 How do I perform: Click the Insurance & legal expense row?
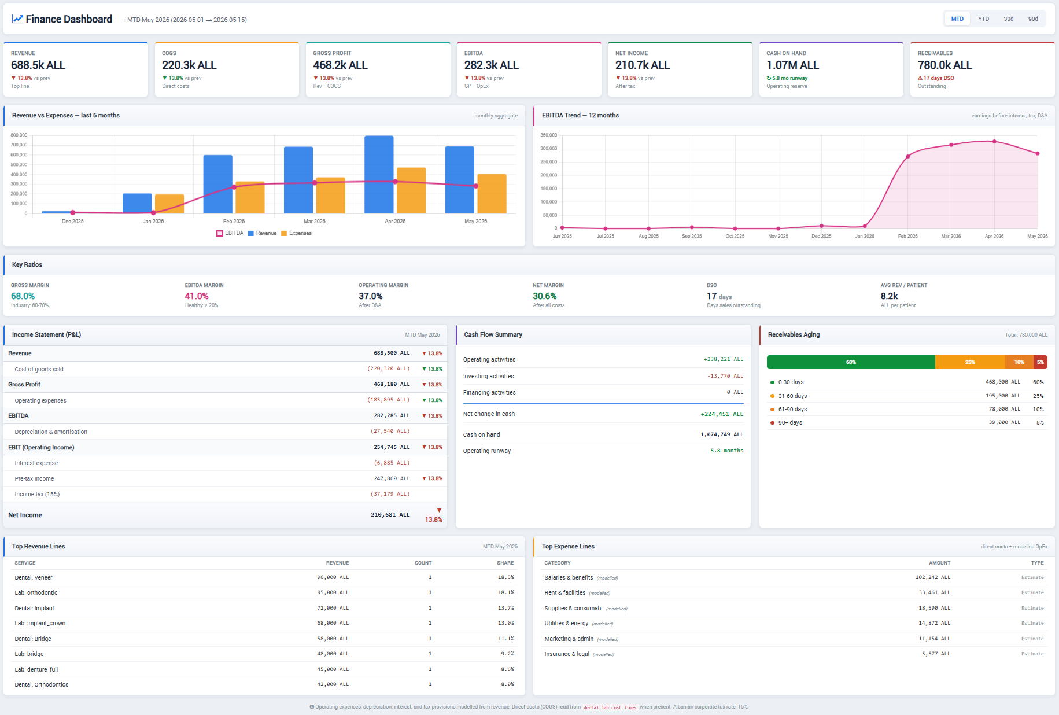794,654
